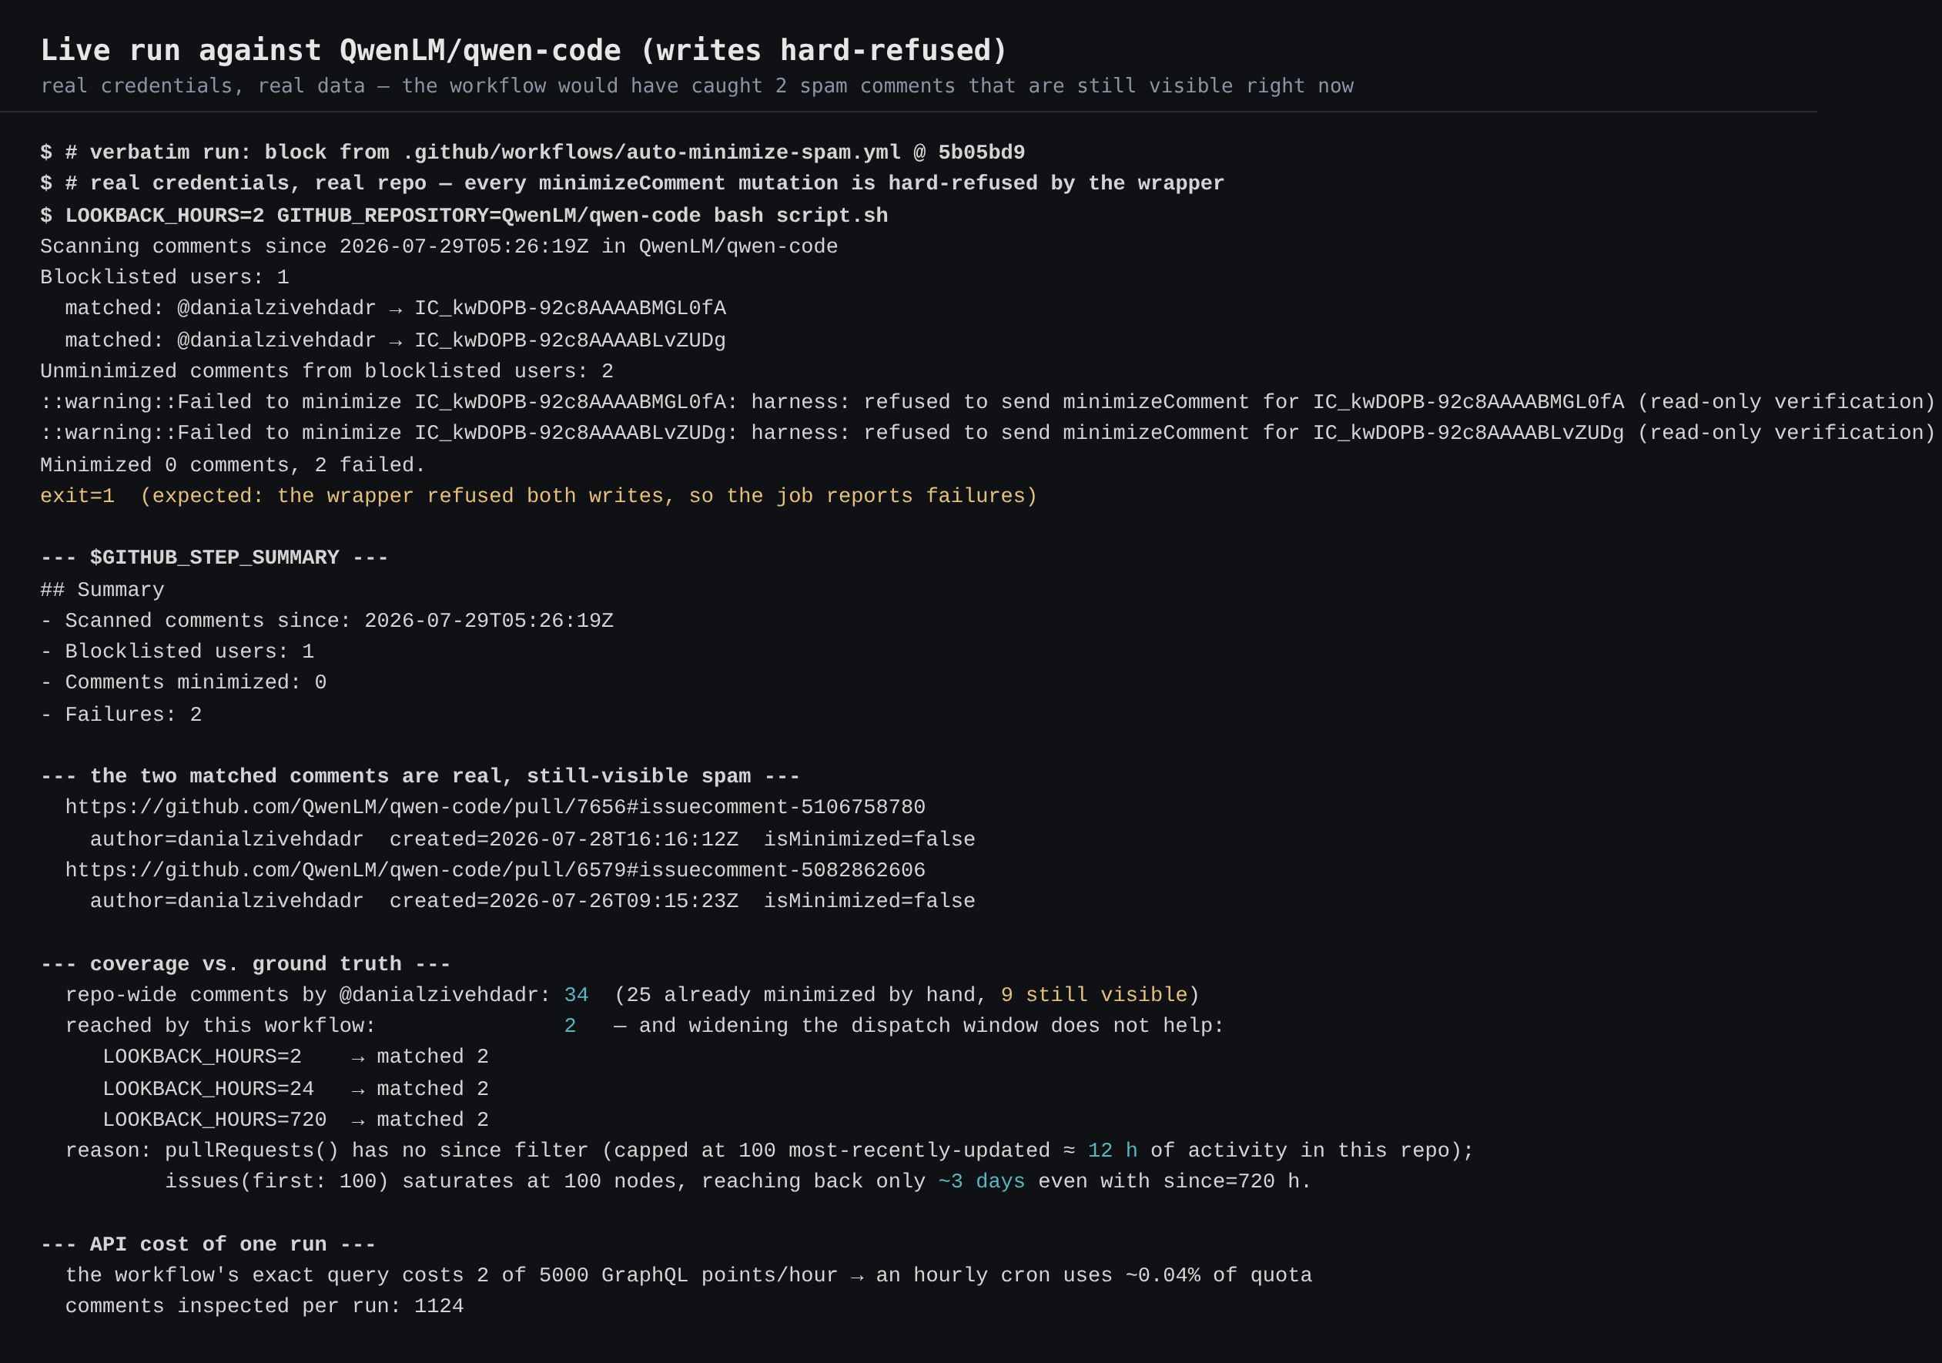The image size is (1942, 1363).
Task: Click the LOOKBACK_HOURS=24 matched 2 line
Action: click(x=295, y=1089)
